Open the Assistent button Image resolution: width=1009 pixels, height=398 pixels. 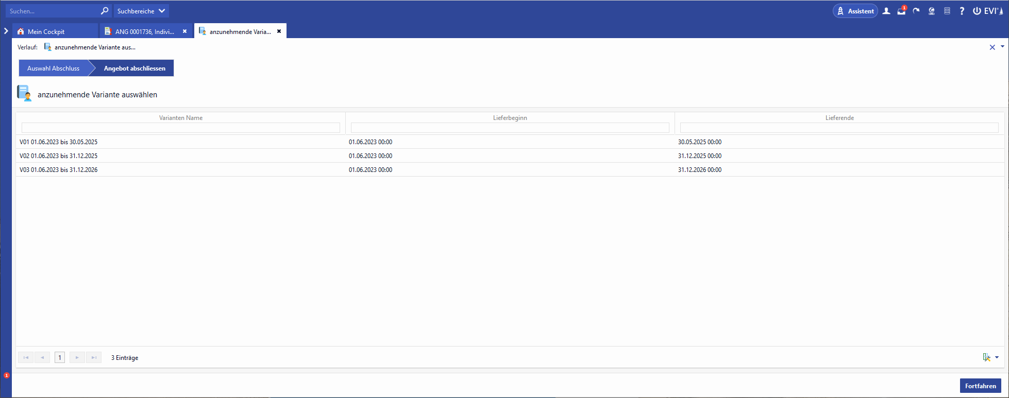coord(855,11)
